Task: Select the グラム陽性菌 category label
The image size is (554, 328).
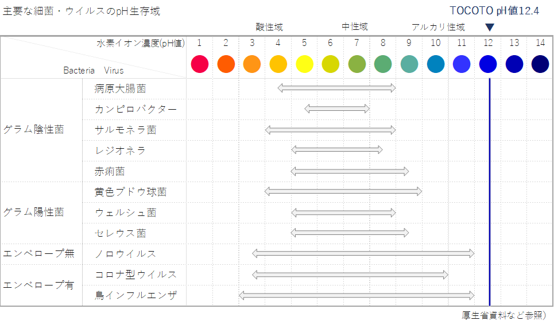Action: [x=33, y=212]
